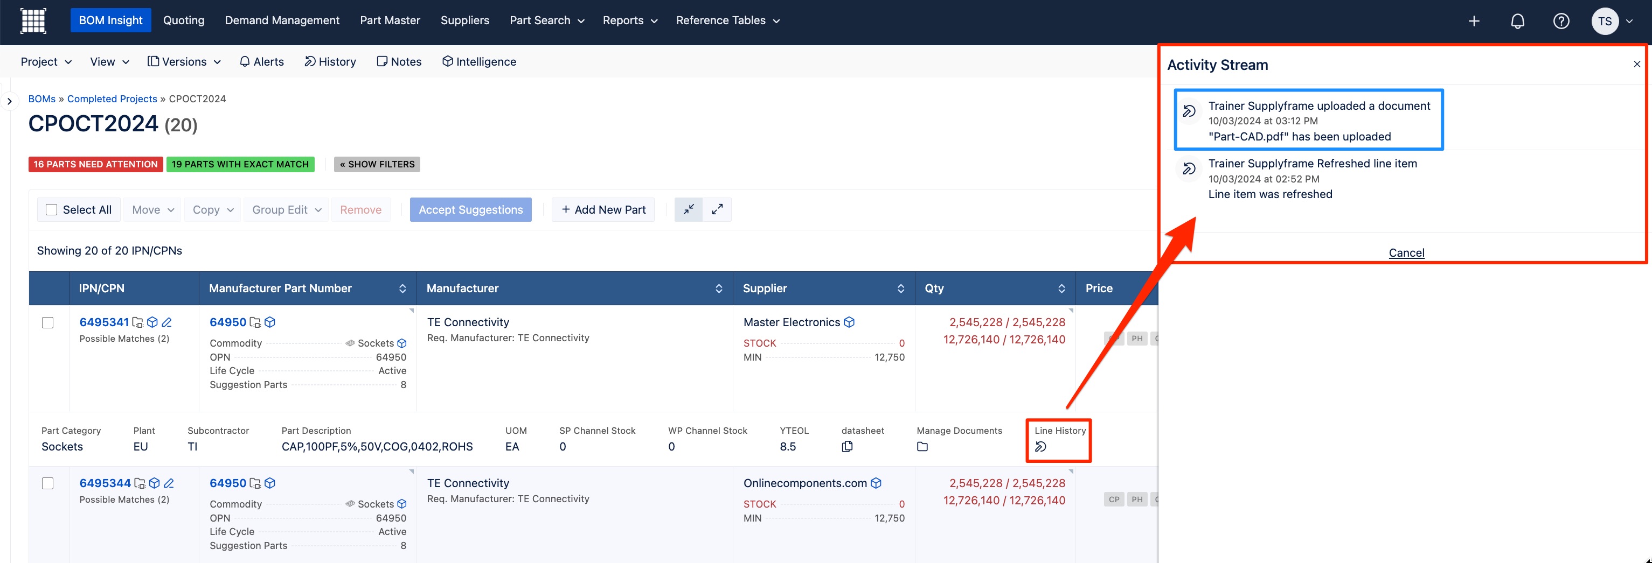The height and width of the screenshot is (563, 1652).
Task: Open the Reports menu dropdown
Action: click(630, 20)
